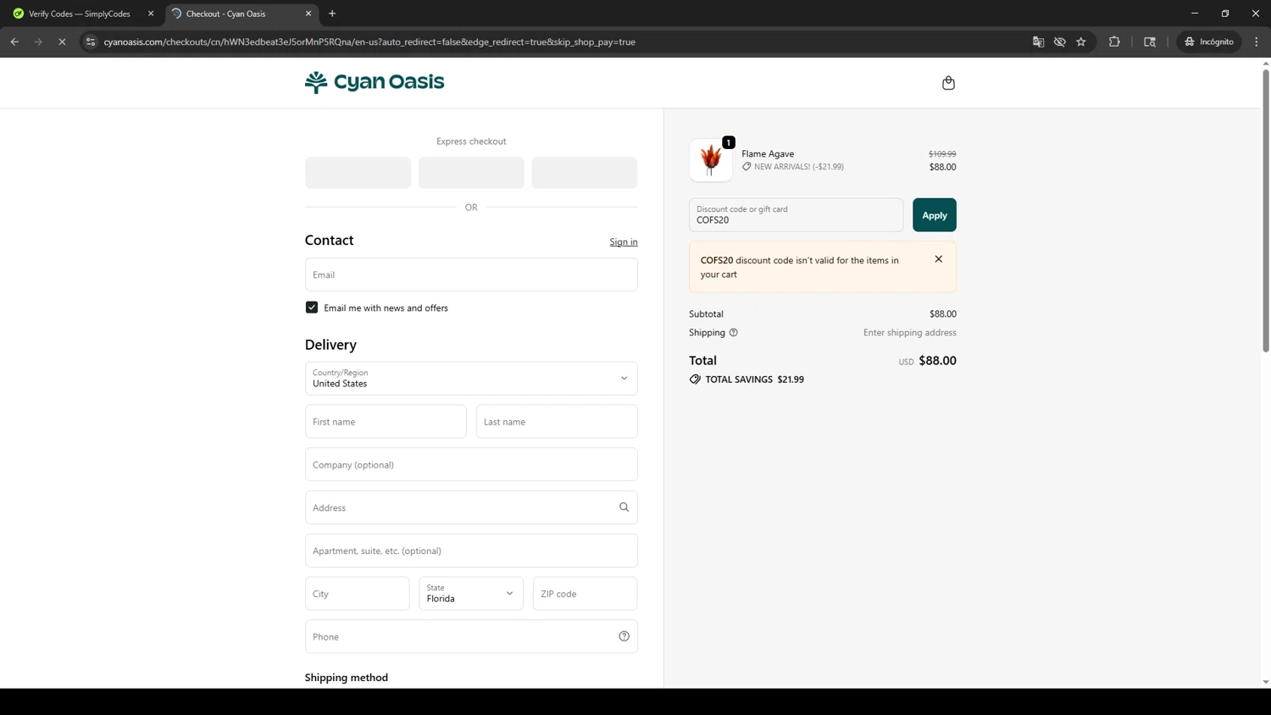The image size is (1271, 715).
Task: Click the tracking protection eye icon
Action: (1059, 42)
